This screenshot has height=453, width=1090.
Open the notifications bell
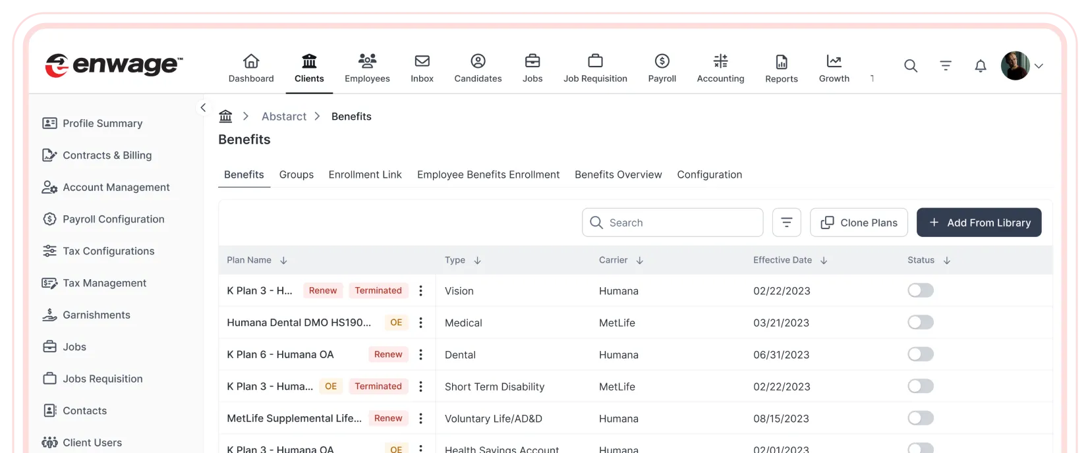(981, 66)
